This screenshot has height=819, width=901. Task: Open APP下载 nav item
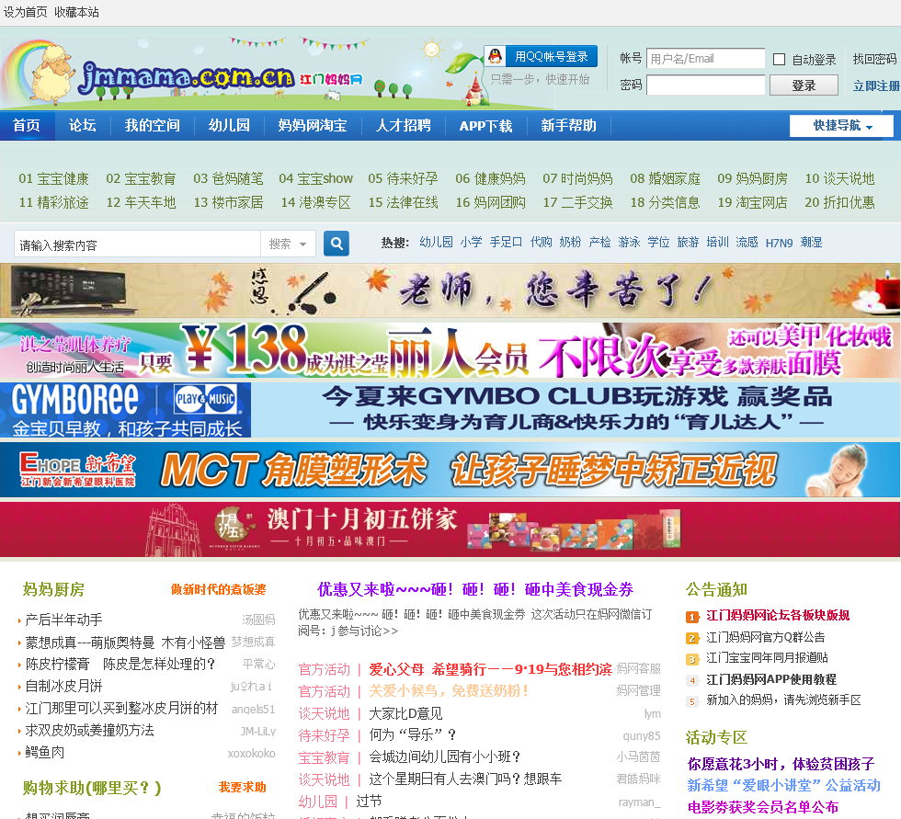[x=485, y=126]
